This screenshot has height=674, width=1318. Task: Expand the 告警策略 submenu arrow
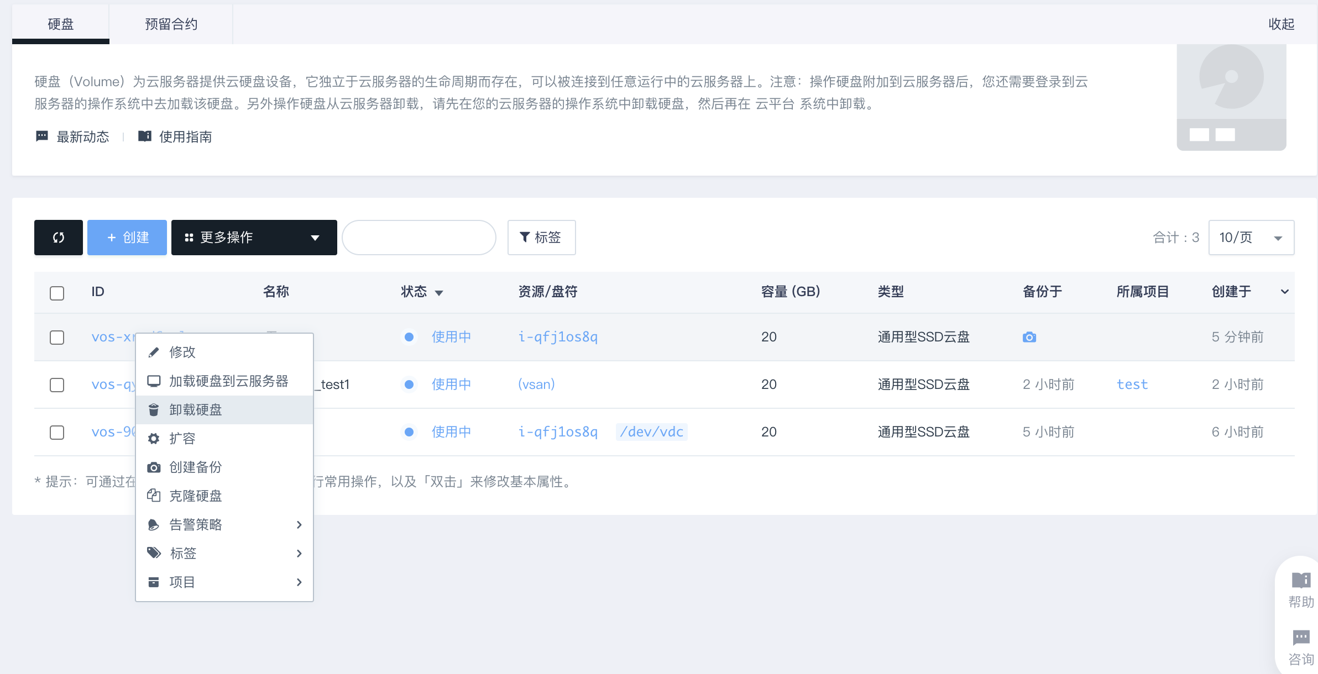pos(299,525)
